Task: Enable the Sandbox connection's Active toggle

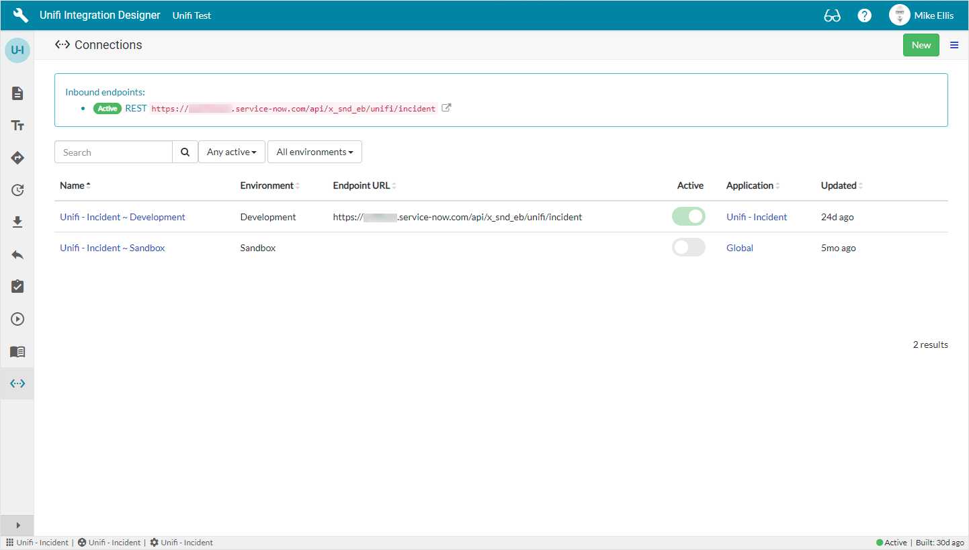Action: (689, 247)
